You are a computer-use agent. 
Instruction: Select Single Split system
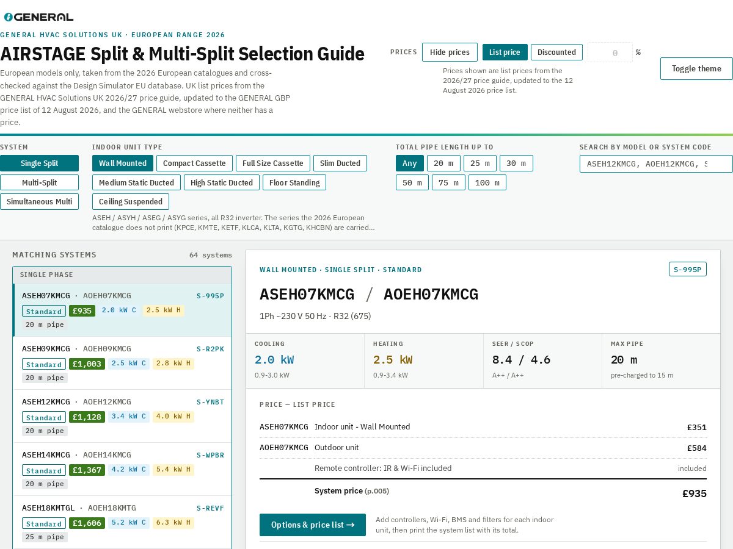[39, 163]
